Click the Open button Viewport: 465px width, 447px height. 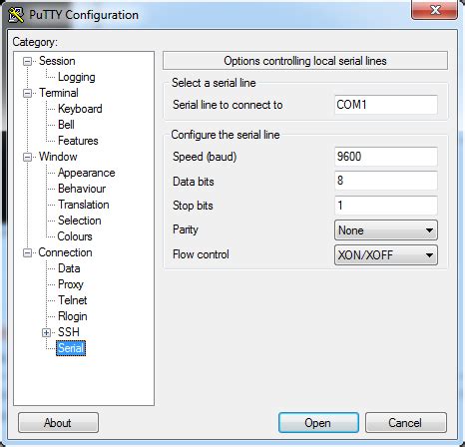(318, 423)
